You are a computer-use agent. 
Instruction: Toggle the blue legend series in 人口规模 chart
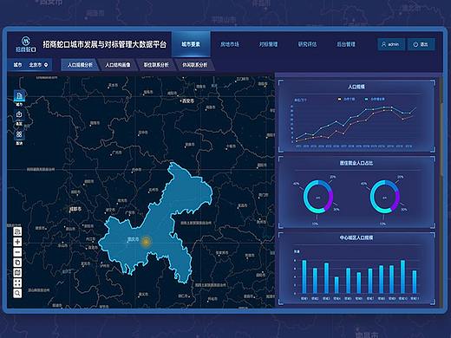[375, 99]
